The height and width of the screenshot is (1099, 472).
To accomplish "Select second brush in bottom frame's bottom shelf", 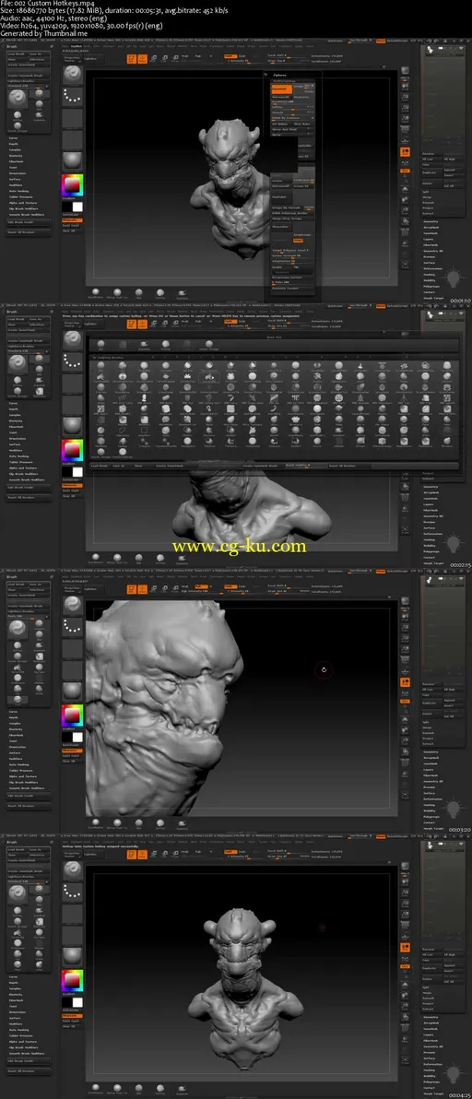I will (x=118, y=1089).
